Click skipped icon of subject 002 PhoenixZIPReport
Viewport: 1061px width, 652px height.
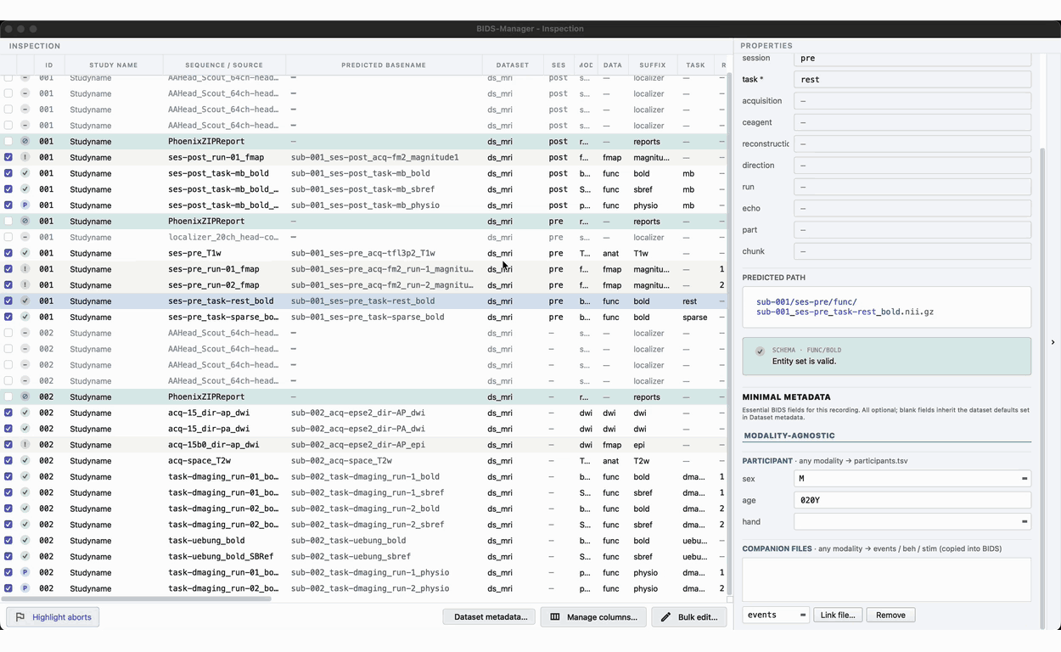coord(25,396)
